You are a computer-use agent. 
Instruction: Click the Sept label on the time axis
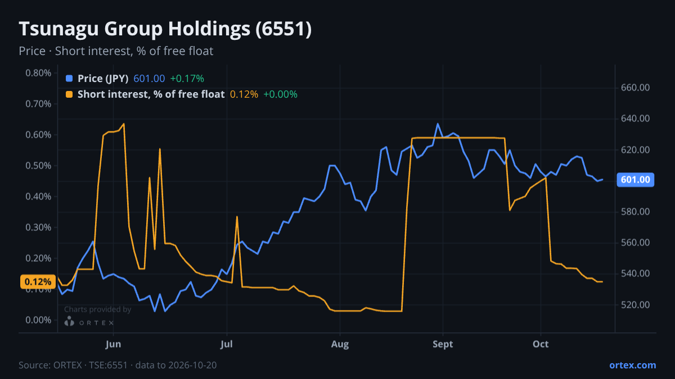(443, 344)
